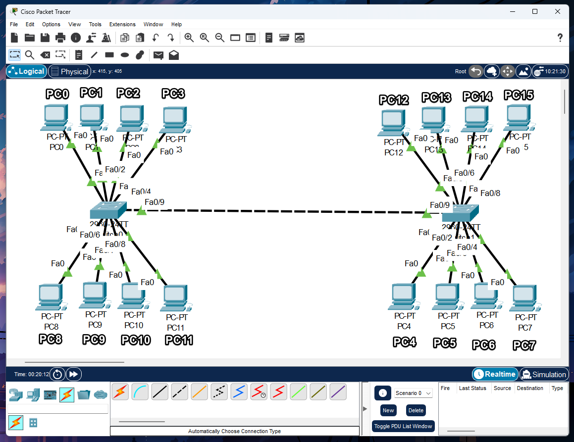Zoom in on the workspace
574x442 pixels.
(189, 38)
